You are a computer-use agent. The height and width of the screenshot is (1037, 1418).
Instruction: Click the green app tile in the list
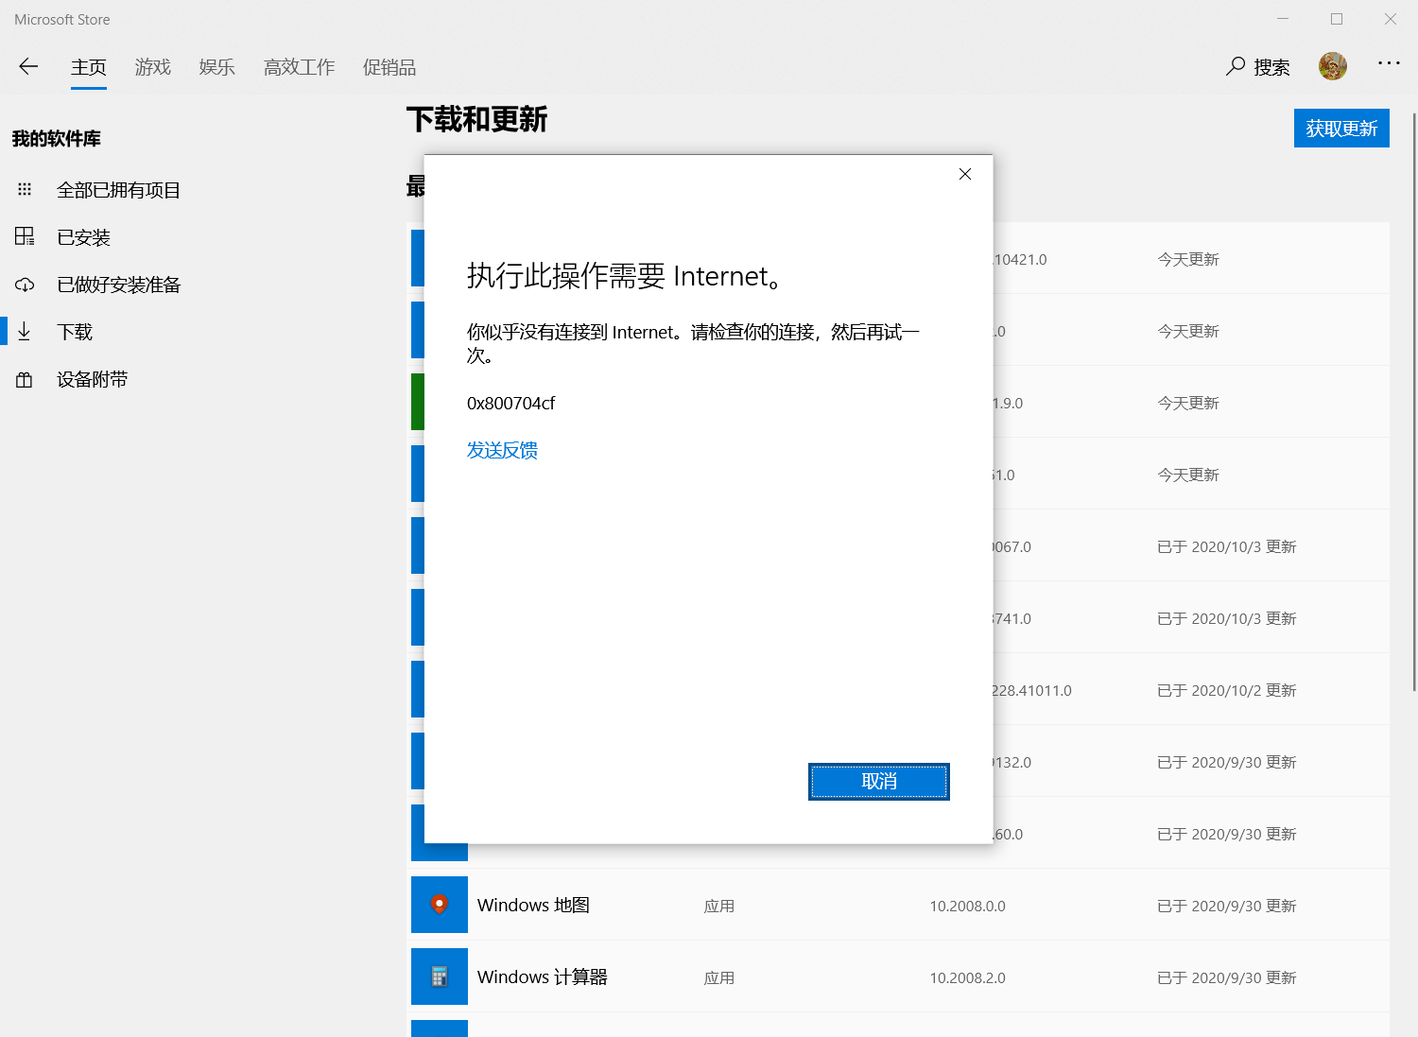click(418, 402)
